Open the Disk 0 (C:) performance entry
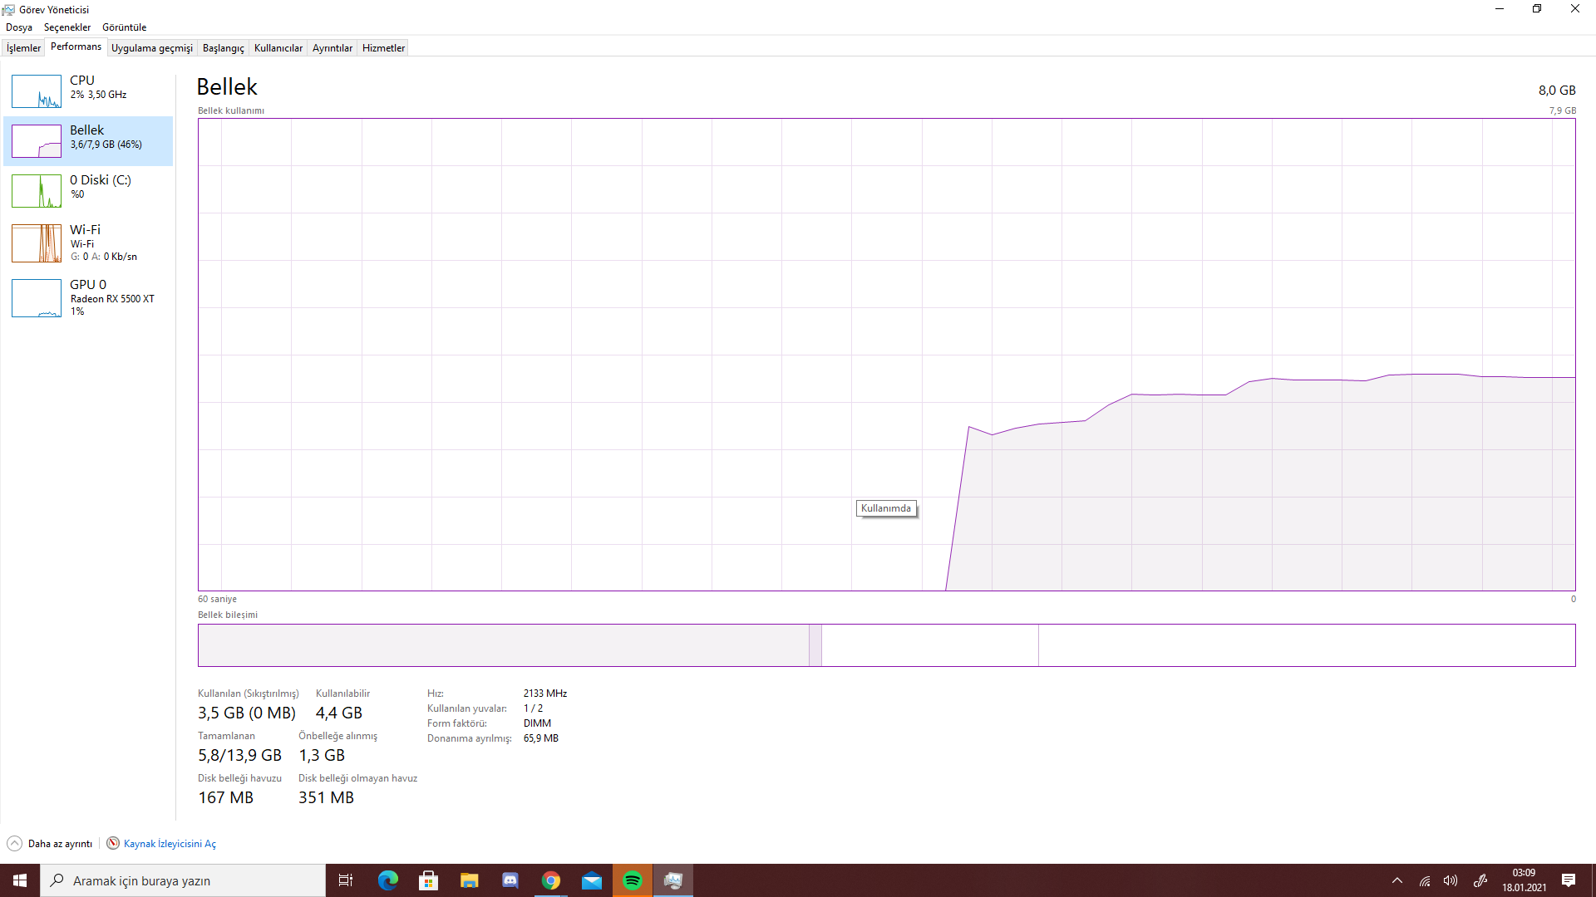The width and height of the screenshot is (1596, 897). coord(88,189)
